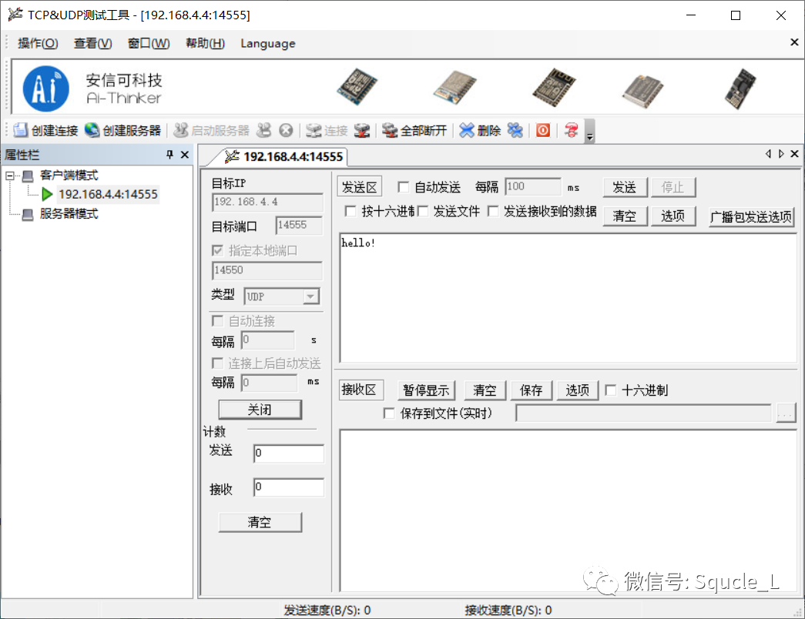The width and height of the screenshot is (805, 619).
Task: Click the Ai-Thinker round logo
Action: (45, 89)
